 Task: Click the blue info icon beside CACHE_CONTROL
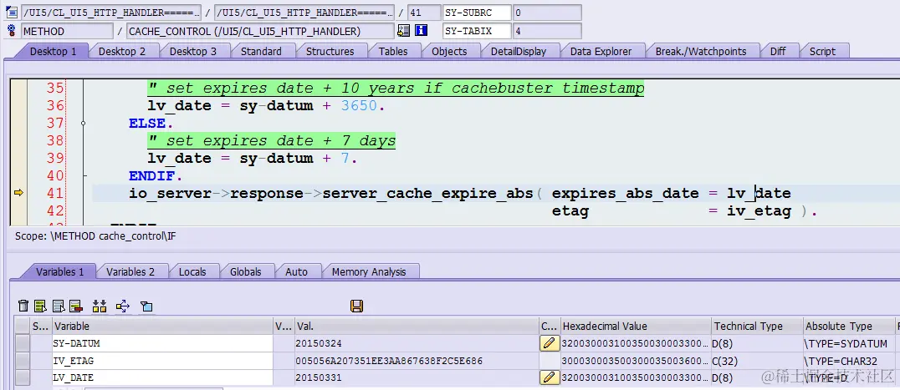coord(422,31)
